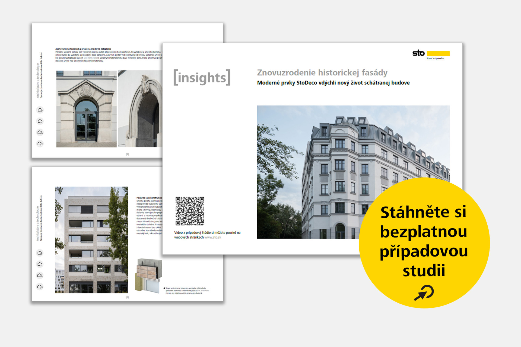
Task: Click the StoCarrier Aero link text
Action: (x=203, y=291)
